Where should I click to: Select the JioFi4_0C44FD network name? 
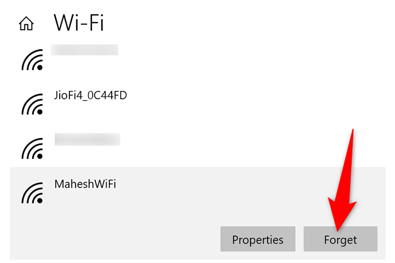pyautogui.click(x=90, y=96)
